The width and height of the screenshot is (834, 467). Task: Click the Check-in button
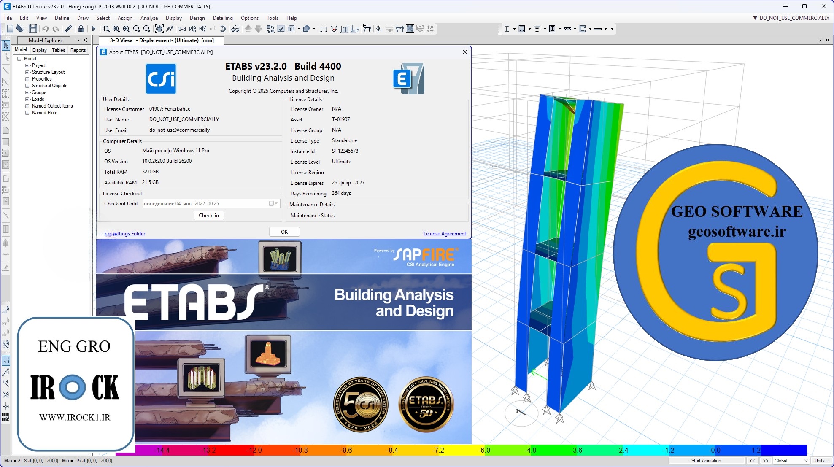209,215
